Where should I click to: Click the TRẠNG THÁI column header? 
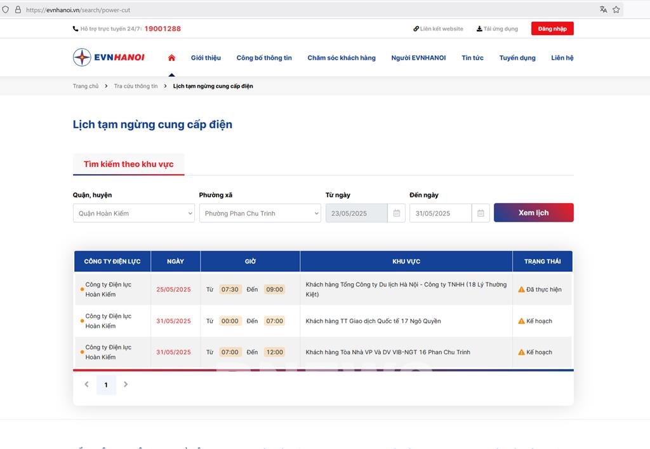click(542, 261)
